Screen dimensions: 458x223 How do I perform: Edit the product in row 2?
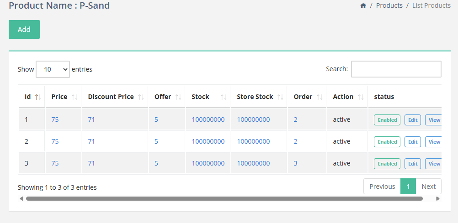413,142
